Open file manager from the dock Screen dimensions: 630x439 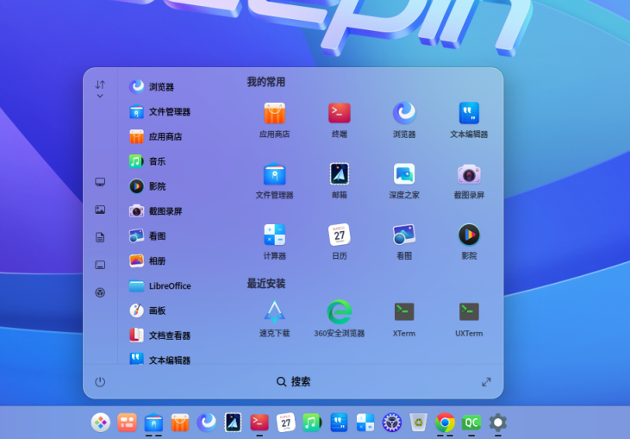(x=153, y=423)
